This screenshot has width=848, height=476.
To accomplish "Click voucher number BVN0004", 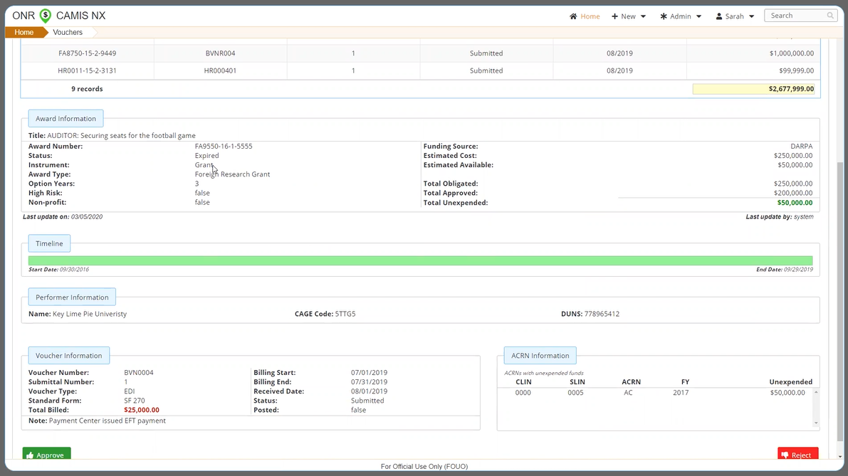I will [x=138, y=372].
